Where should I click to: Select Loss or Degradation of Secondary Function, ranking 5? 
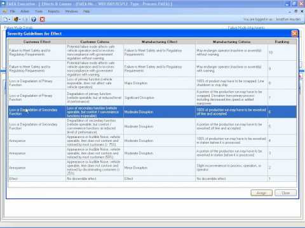[x=37, y=127]
